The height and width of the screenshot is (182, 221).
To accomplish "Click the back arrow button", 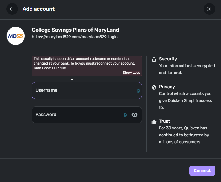I will click(12, 9).
